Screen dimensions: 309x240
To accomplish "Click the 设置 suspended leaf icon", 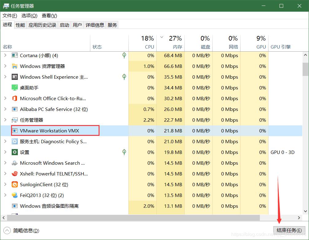I will [124, 152].
